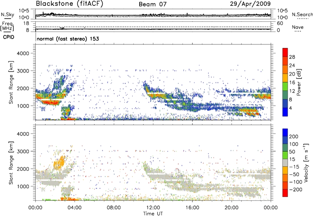The width and height of the screenshot is (313, 216).
Task: Click the '08:00' time axis label
Action: click(x=114, y=208)
